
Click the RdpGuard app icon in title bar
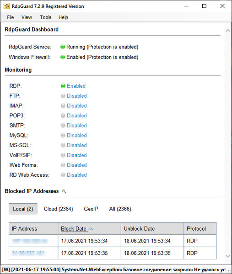pos(7,6)
